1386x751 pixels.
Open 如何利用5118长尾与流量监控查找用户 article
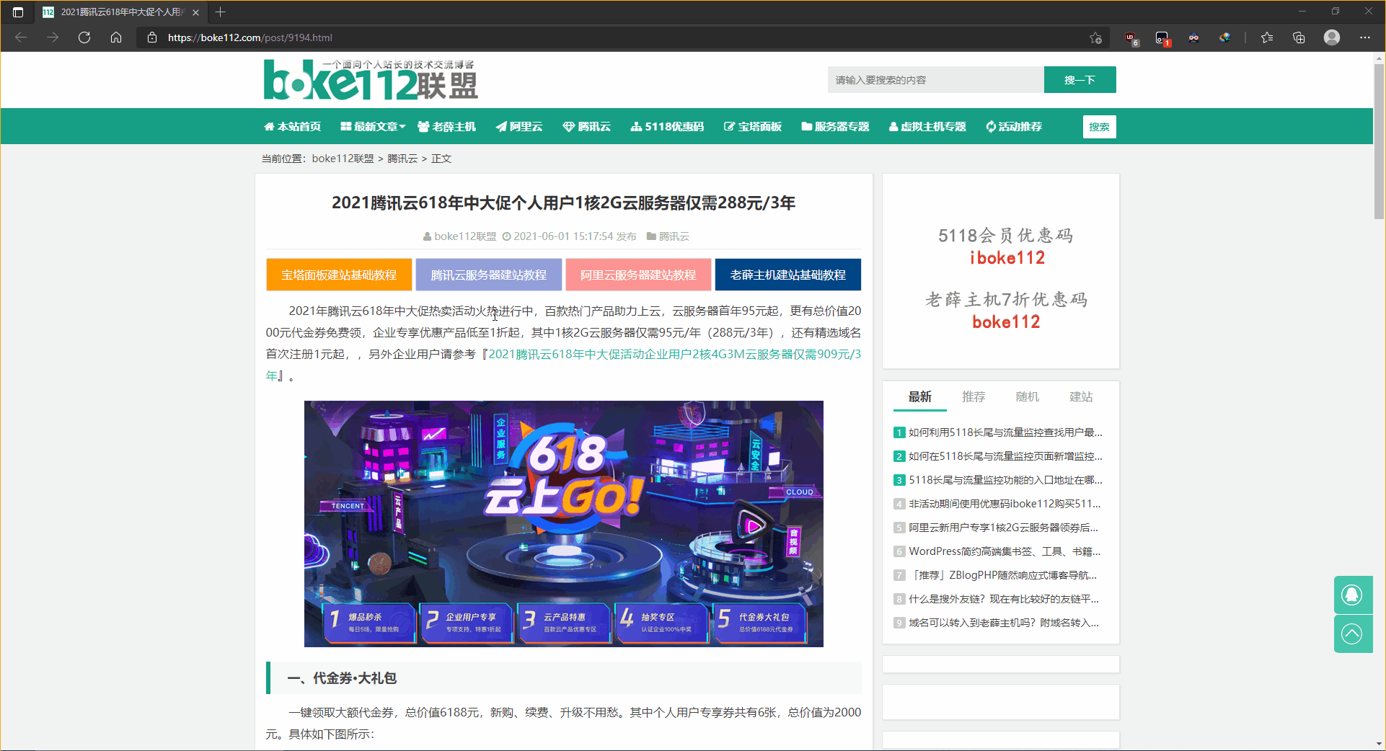[x=1005, y=432]
